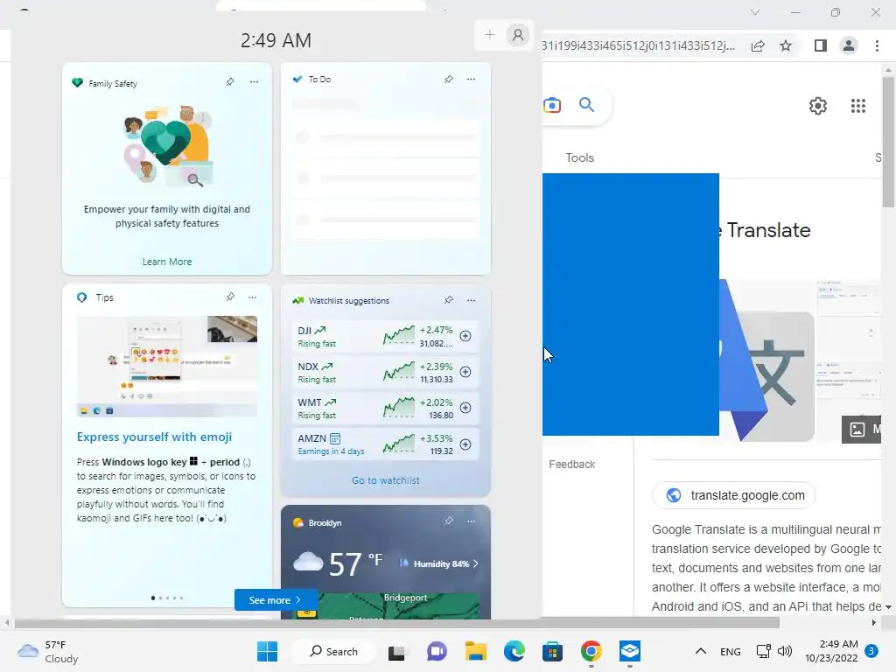Add NDX to watchlist
The width and height of the screenshot is (896, 672).
click(465, 372)
